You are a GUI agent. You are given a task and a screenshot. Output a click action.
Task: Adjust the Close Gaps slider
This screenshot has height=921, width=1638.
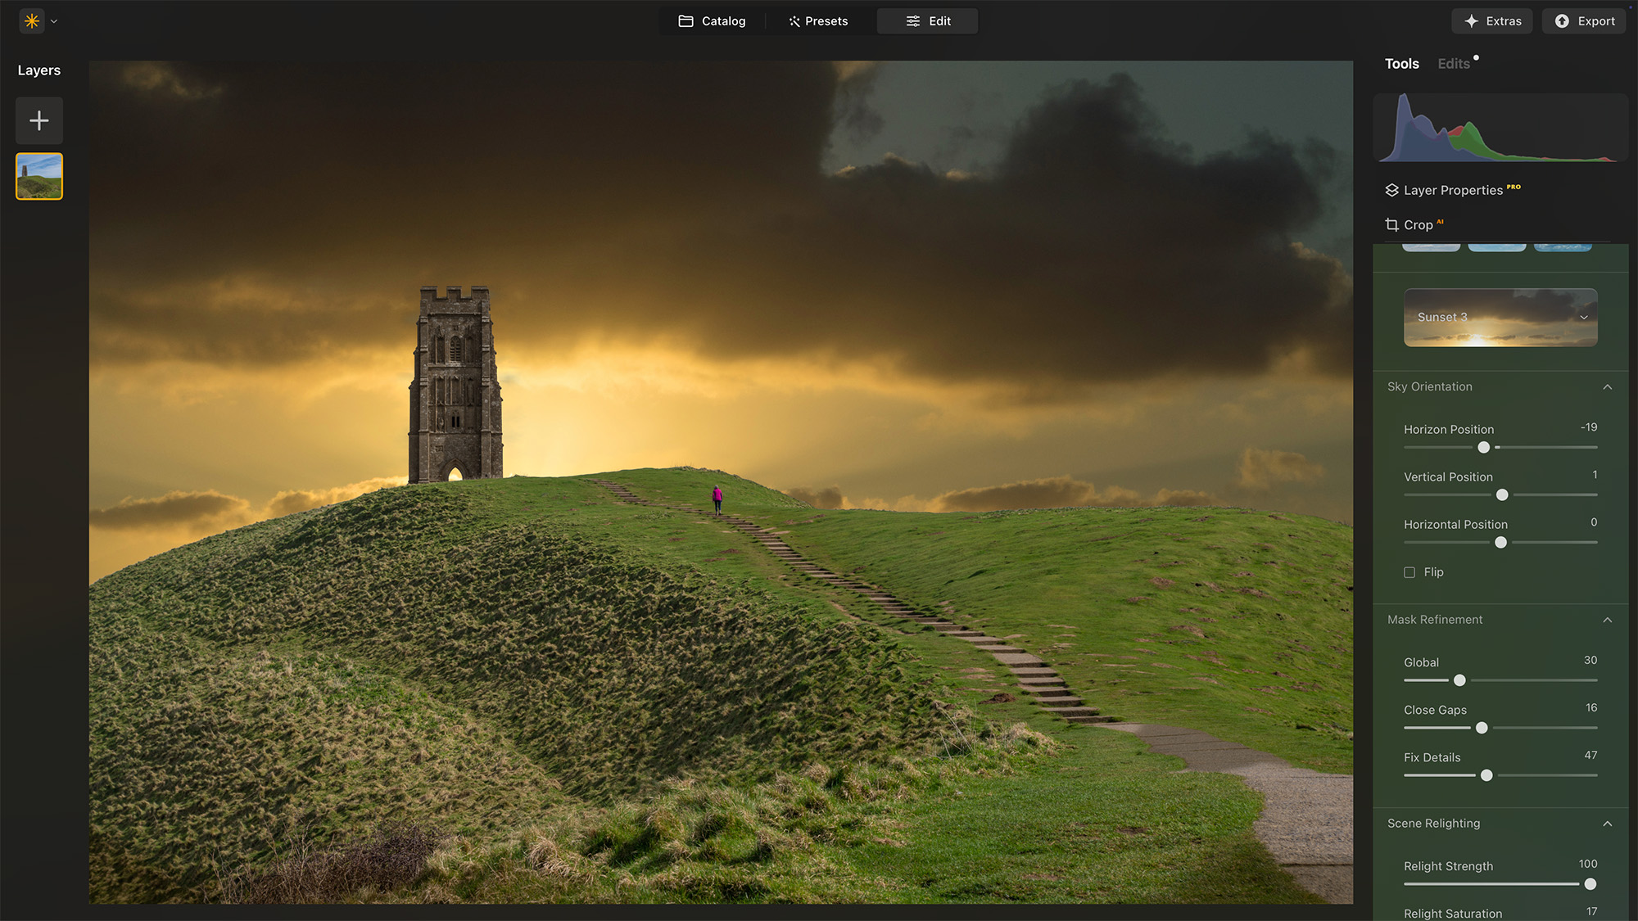1482,728
